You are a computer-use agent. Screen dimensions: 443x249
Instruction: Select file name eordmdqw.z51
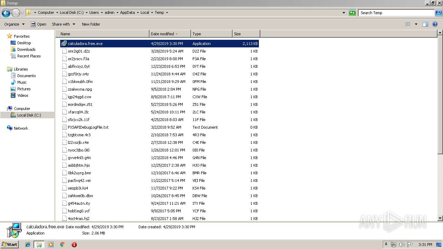(80, 104)
